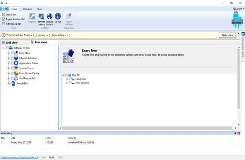Click the Application Traces icon

[16, 63]
